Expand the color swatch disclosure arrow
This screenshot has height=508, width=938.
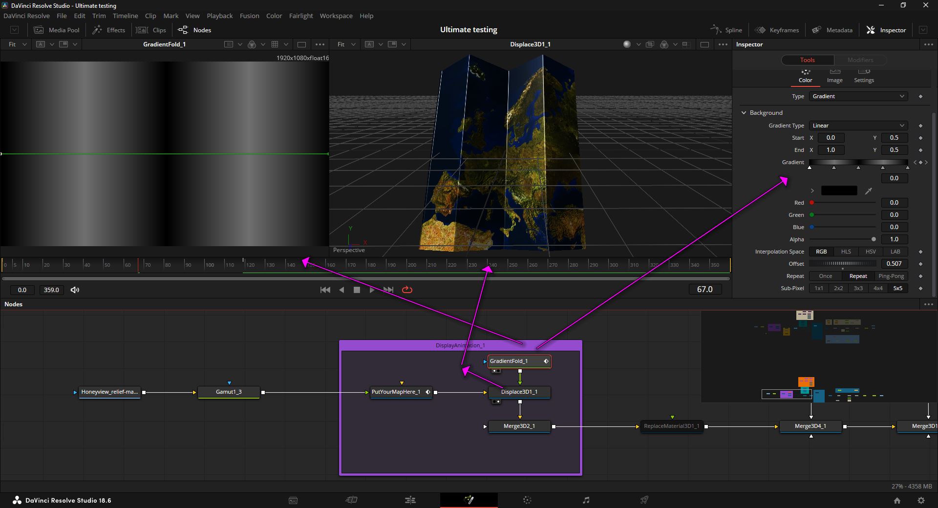coord(812,190)
